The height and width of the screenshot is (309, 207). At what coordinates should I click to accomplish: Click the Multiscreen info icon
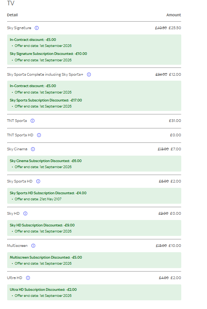(33, 245)
